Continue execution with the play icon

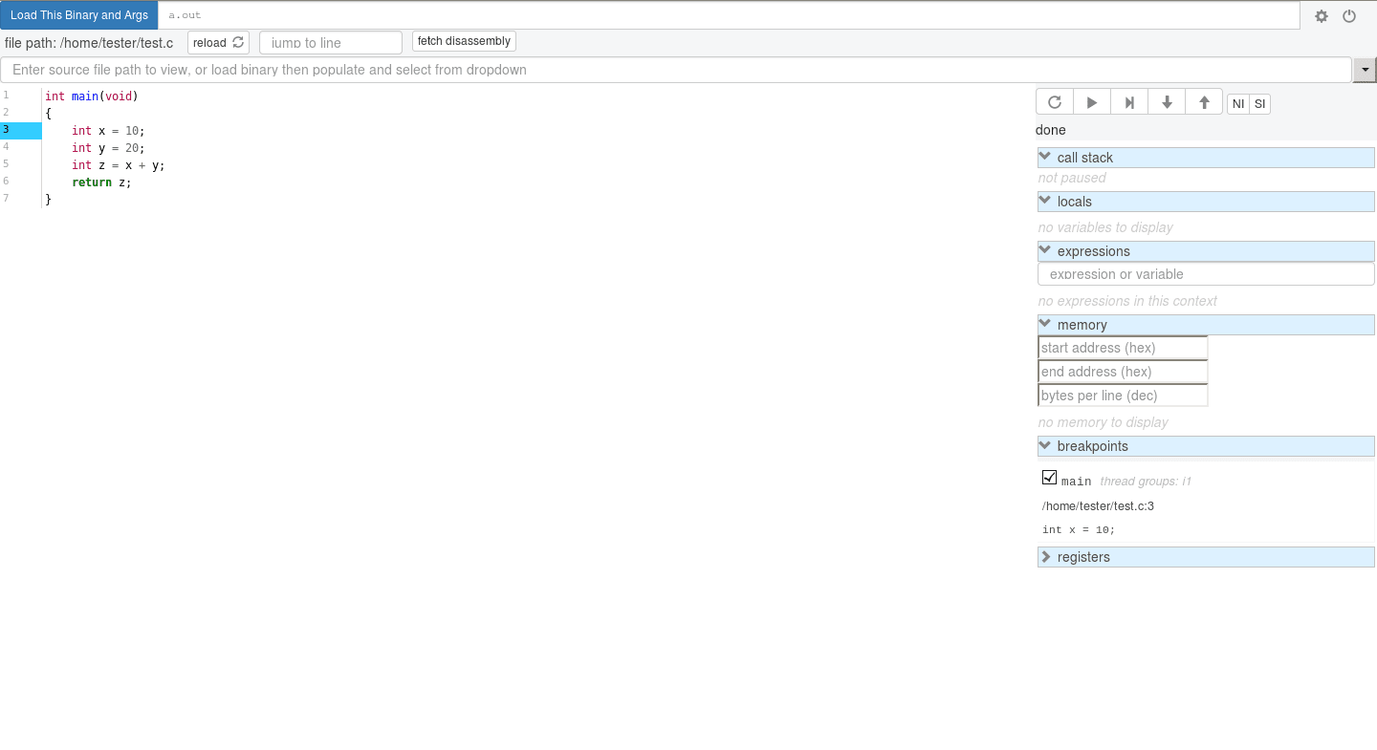(x=1092, y=103)
